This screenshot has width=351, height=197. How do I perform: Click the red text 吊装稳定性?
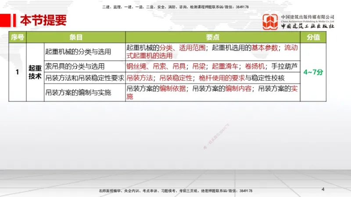pyautogui.click(x=176, y=78)
